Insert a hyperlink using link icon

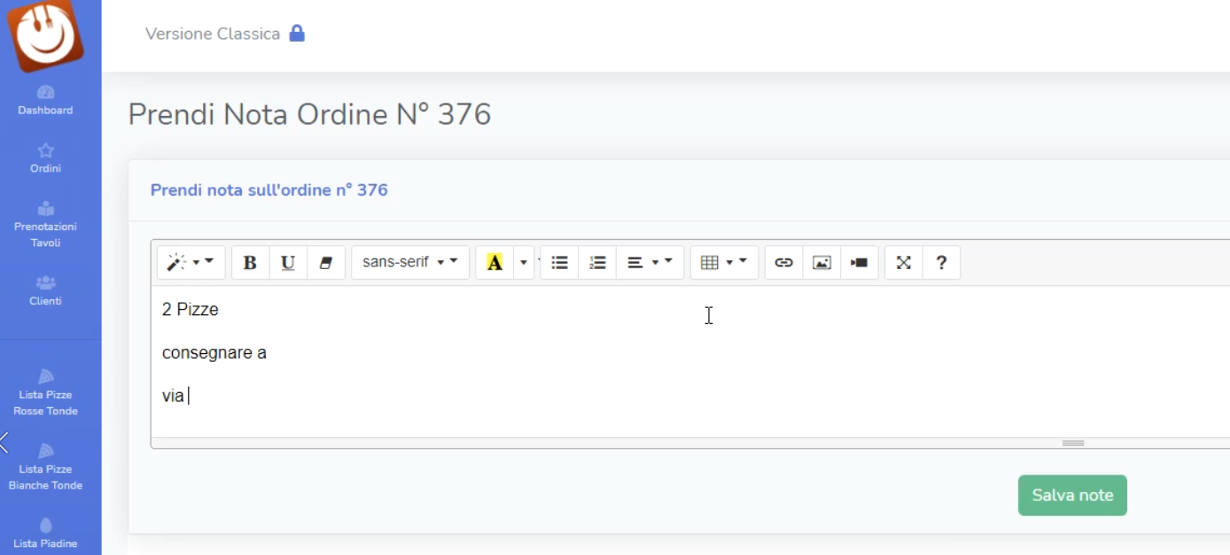783,263
